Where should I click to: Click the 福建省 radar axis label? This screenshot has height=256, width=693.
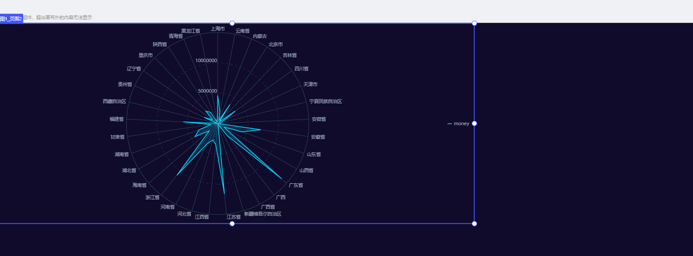117,119
